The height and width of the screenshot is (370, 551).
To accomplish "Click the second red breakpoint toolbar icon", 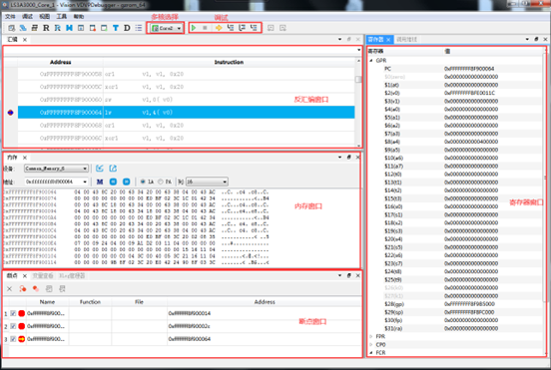I will coord(36,289).
